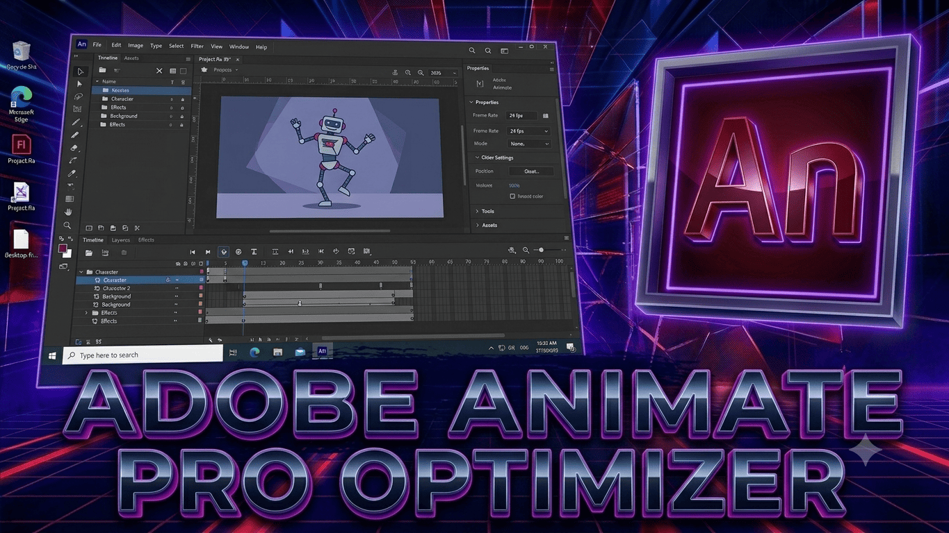The image size is (949, 533).
Task: Switch to the Layers tab beside Timeline
Action: tap(121, 240)
